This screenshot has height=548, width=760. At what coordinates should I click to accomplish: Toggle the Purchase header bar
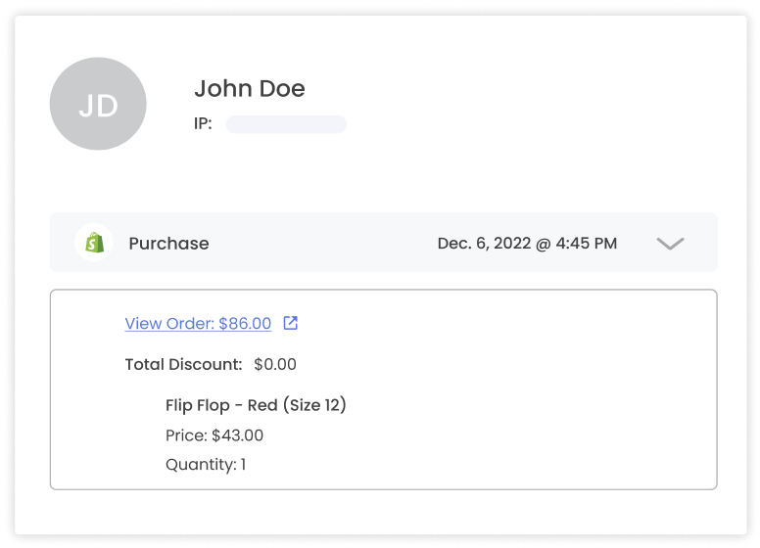click(383, 243)
